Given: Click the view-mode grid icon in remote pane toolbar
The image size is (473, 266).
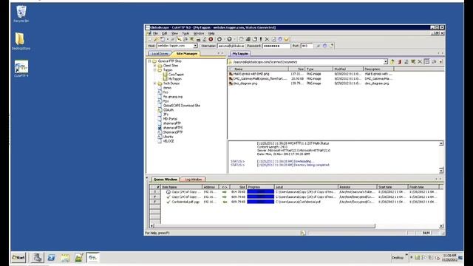Looking at the screenshot, I should pos(426,62).
